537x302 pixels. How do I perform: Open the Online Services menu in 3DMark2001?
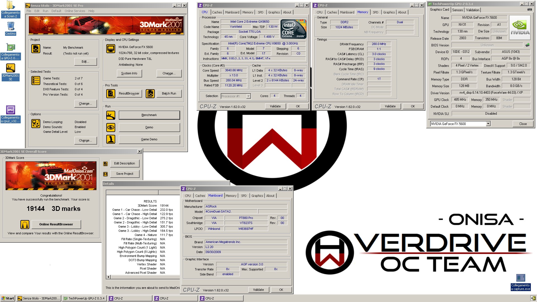point(75,11)
